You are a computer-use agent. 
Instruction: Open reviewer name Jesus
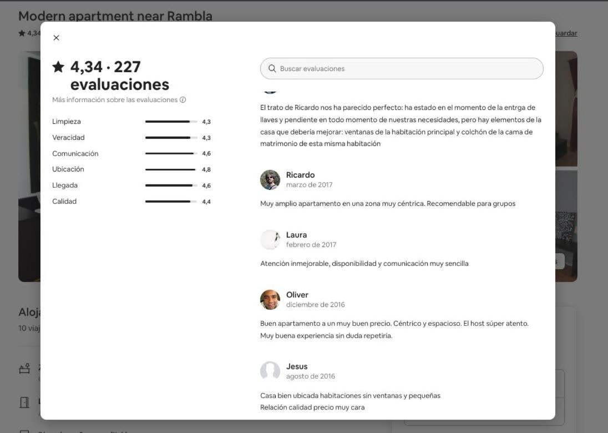pyautogui.click(x=297, y=366)
